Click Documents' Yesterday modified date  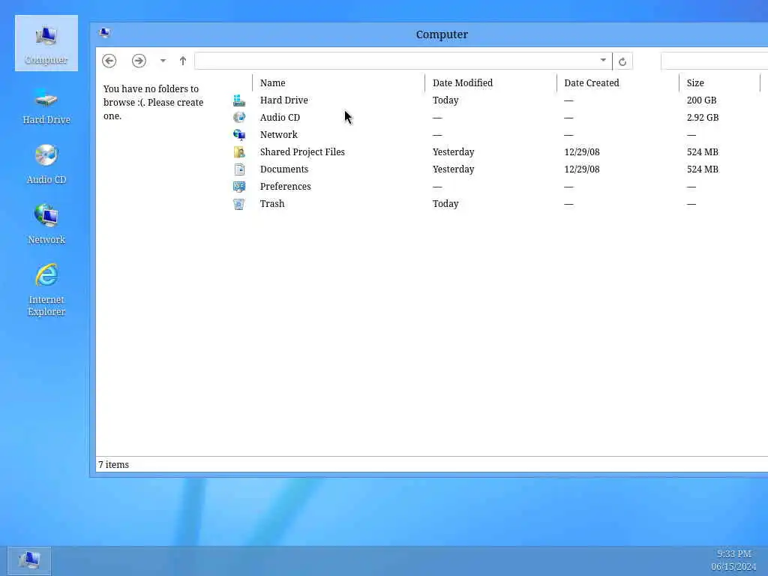[454, 169]
